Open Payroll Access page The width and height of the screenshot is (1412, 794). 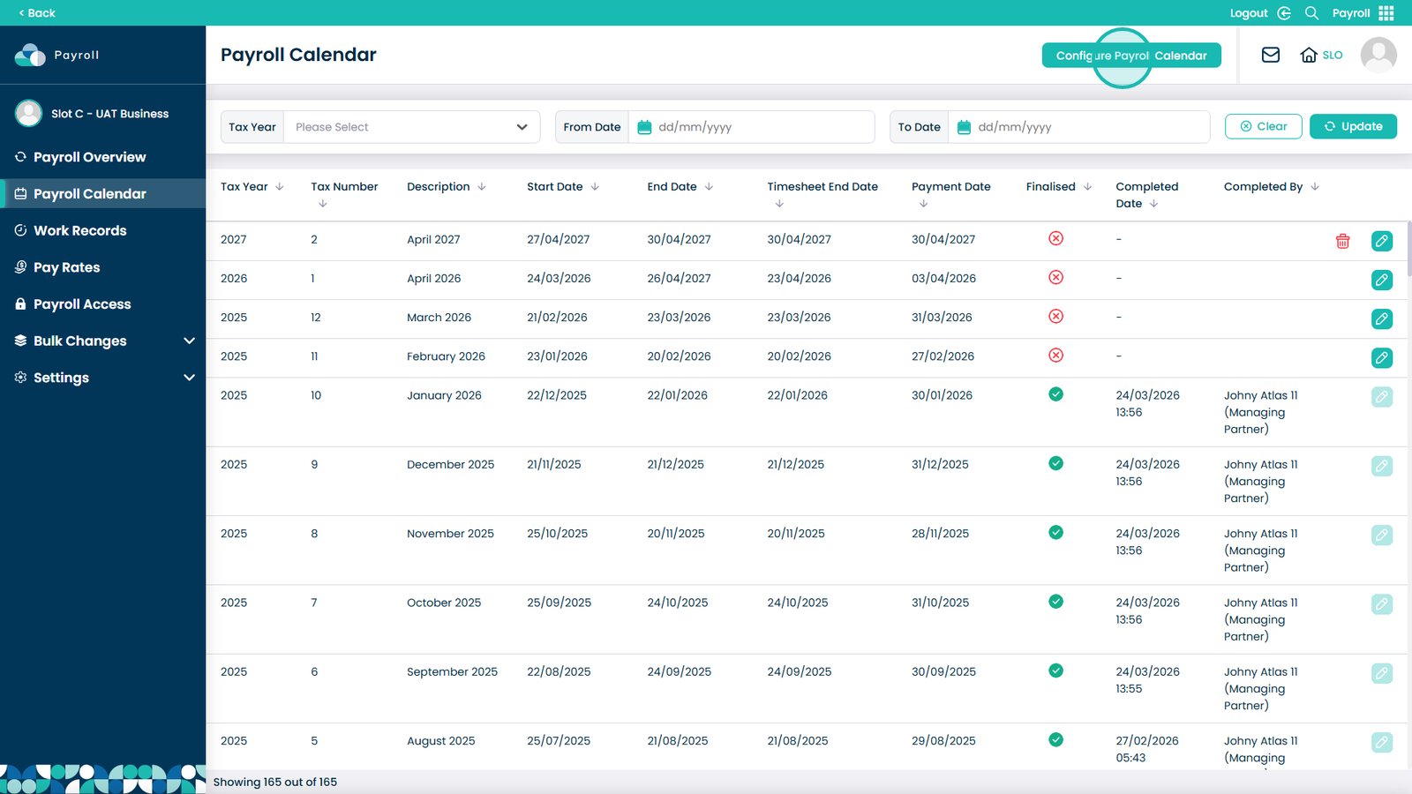click(x=82, y=304)
